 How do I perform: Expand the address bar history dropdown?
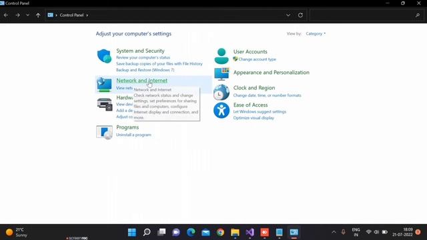tap(288, 15)
